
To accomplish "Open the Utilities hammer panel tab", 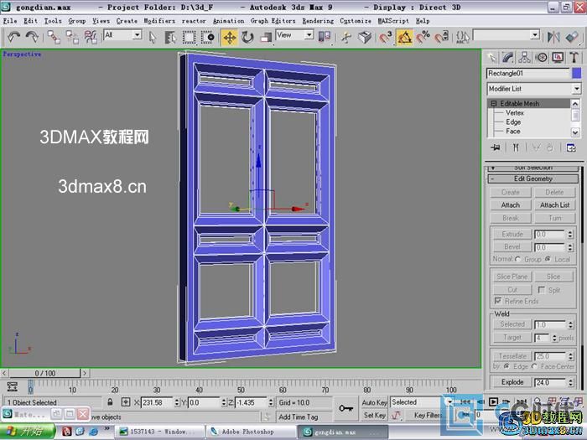I will (574, 57).
